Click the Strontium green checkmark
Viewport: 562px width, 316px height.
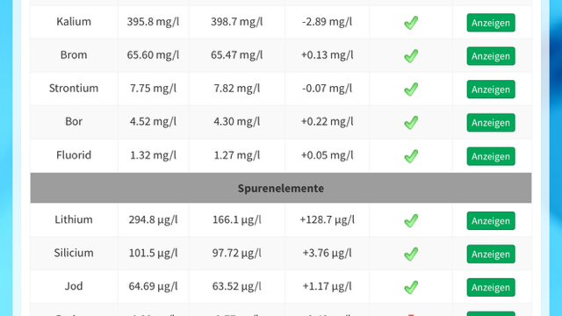[x=411, y=90]
